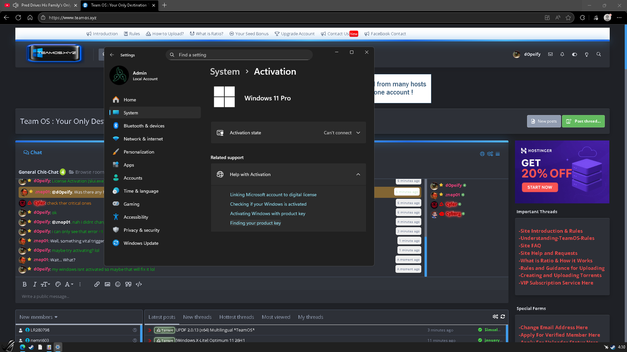Image resolution: width=627 pixels, height=352 pixels.
Task: Refresh latest posts widget
Action: [503, 316]
